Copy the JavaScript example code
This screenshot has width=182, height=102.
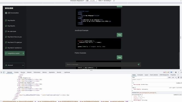pos(119,35)
